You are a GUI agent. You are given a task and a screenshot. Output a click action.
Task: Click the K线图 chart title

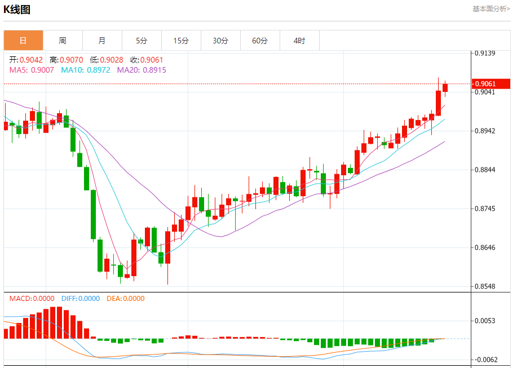(17, 9)
